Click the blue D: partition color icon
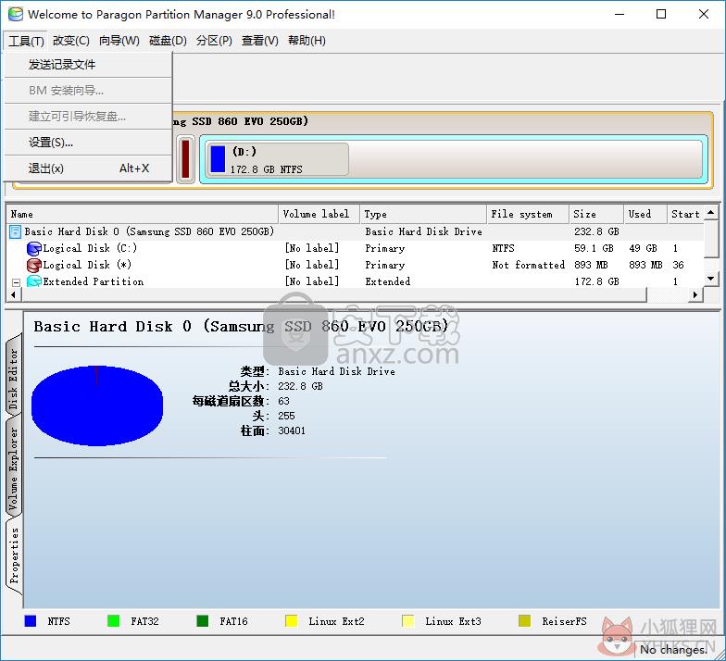The width and height of the screenshot is (726, 661). (218, 159)
